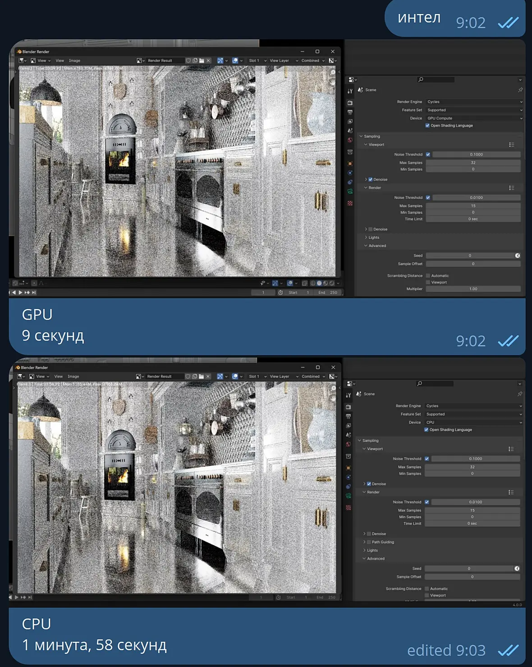Open the Tool properties tab in the bottom panel
Screen dimensions: 532x667
click(x=348, y=395)
